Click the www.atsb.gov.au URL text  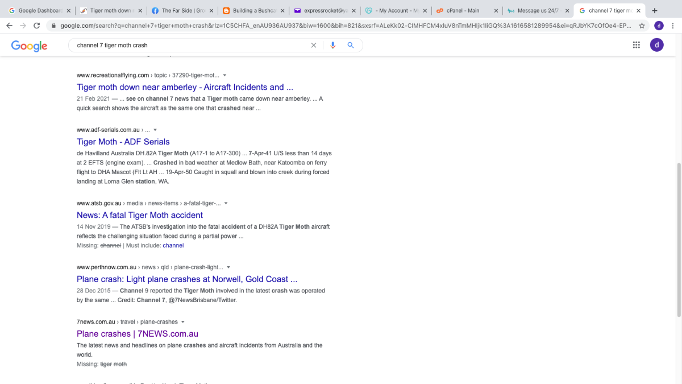[99, 203]
